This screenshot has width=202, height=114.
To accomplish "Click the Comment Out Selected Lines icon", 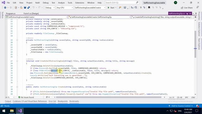I will (140, 8).
